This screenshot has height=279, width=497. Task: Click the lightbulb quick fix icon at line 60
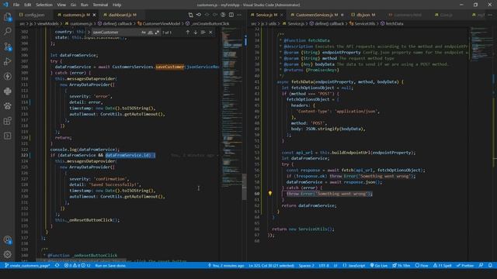[270, 193]
